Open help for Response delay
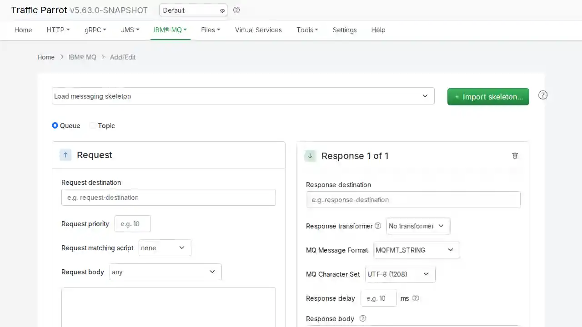 click(x=416, y=298)
